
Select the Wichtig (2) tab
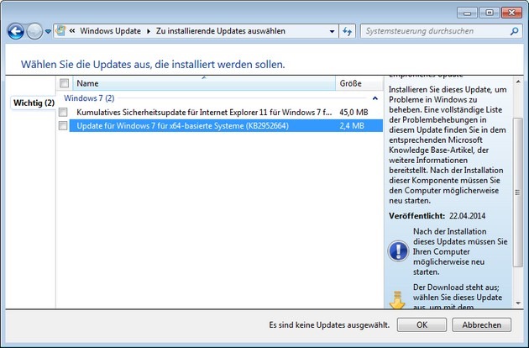tap(34, 103)
